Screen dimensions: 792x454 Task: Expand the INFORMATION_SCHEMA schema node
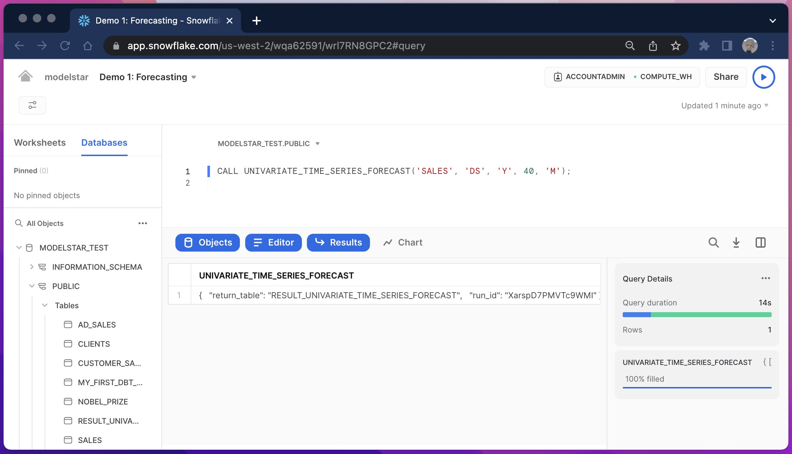(x=32, y=267)
